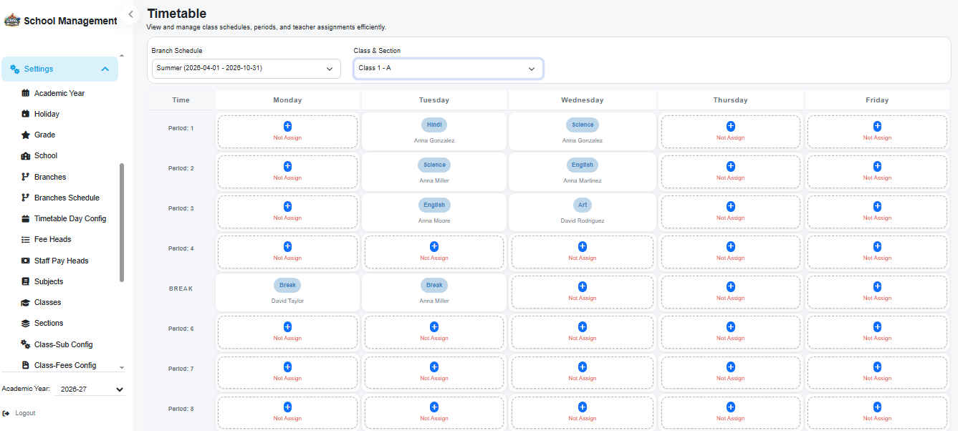Open the Branch Schedule dropdown
The image size is (958, 431).
[246, 69]
